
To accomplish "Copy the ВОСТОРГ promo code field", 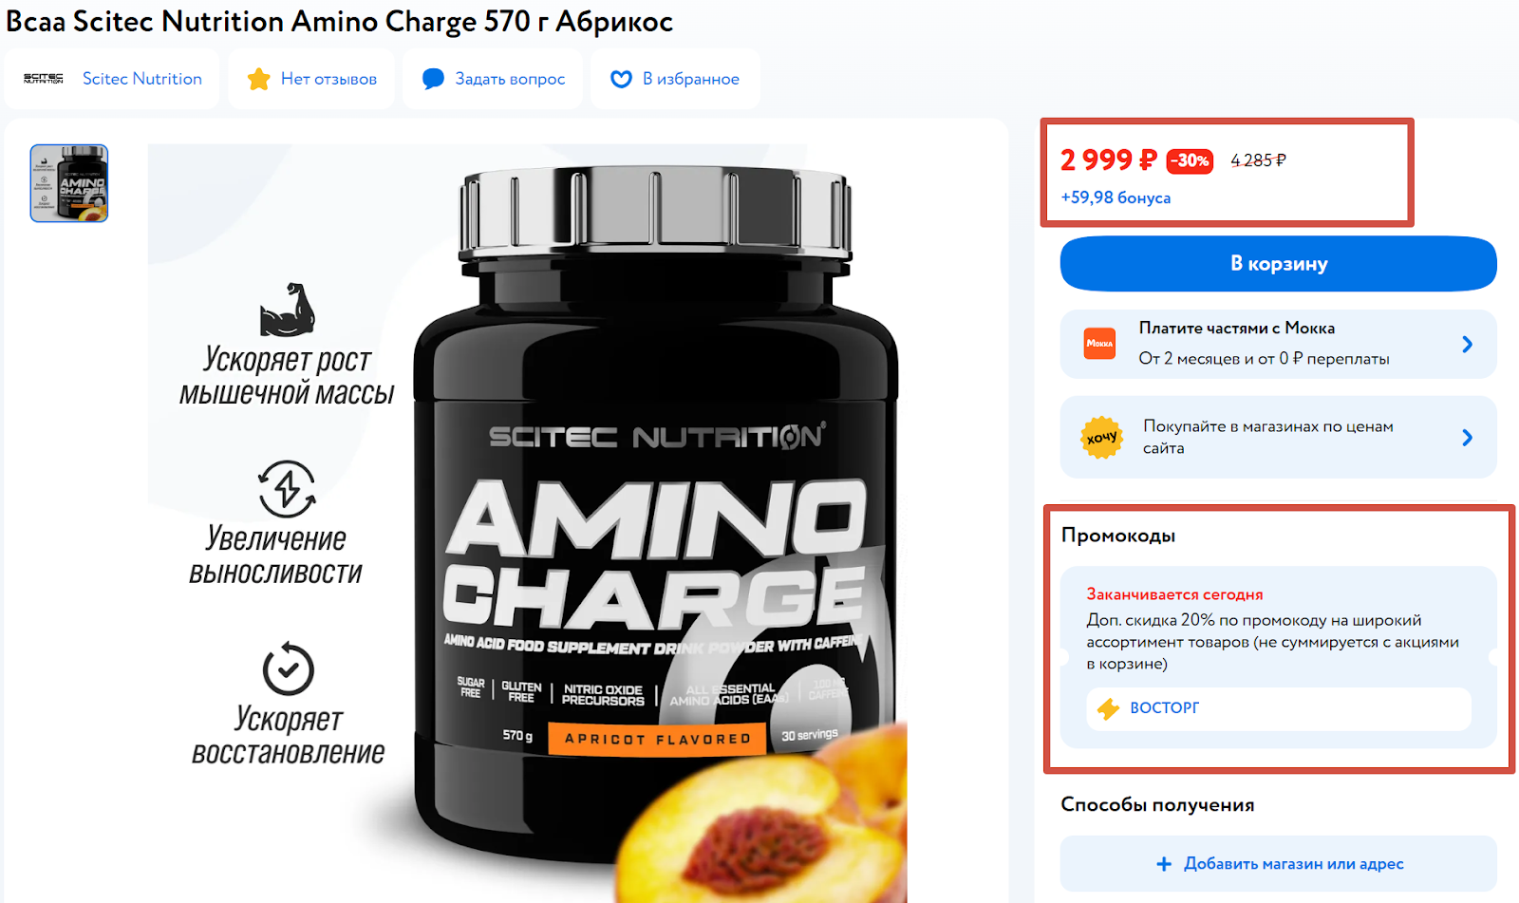I will (x=1279, y=708).
